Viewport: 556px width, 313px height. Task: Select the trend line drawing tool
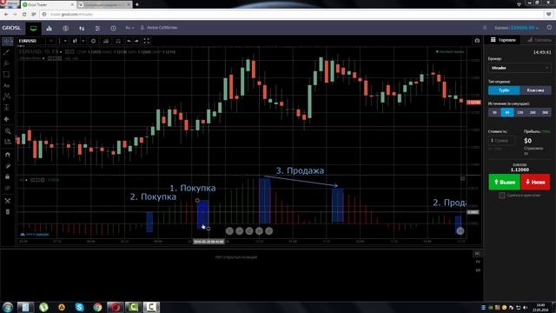(x=7, y=52)
